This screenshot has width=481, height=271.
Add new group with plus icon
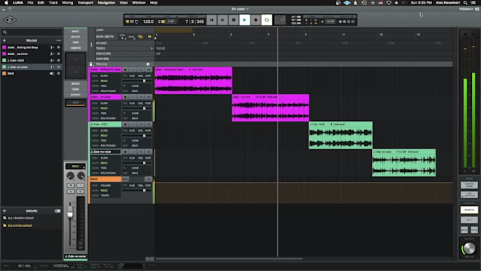click(x=4, y=211)
